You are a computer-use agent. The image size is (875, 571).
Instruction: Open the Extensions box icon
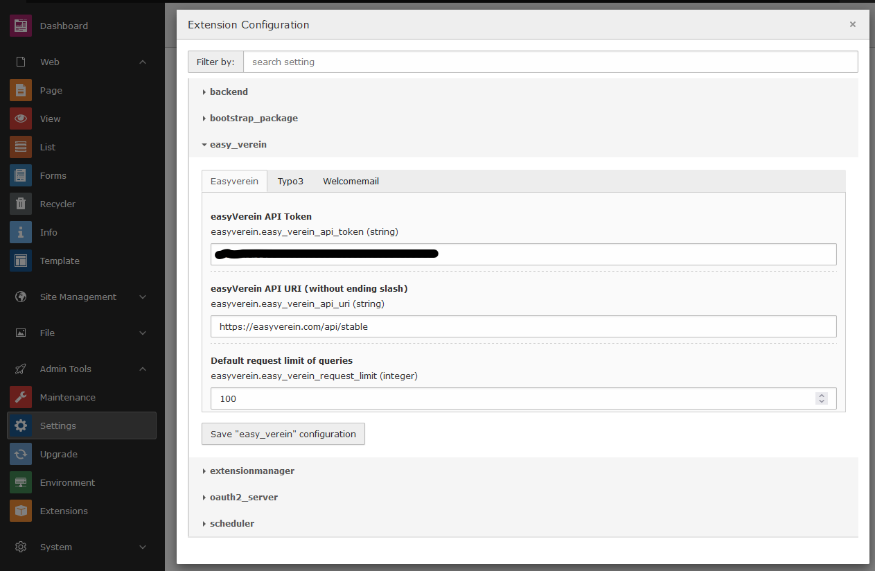(x=21, y=511)
